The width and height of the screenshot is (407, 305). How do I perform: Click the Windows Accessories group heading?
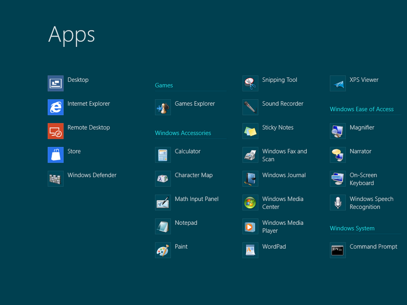(x=183, y=133)
